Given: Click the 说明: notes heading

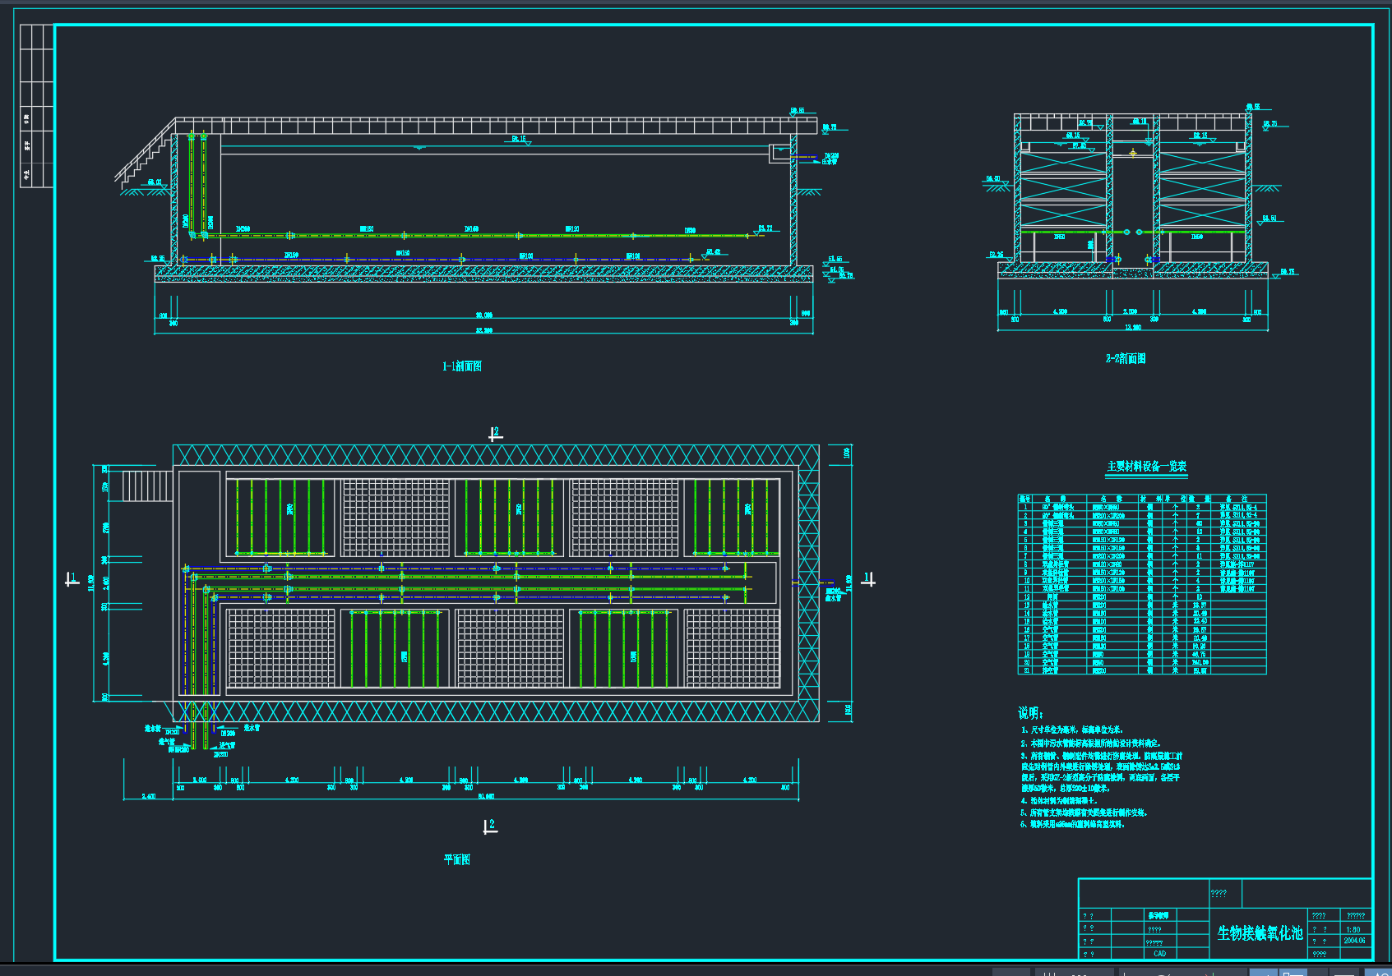Looking at the screenshot, I should [x=1030, y=712].
